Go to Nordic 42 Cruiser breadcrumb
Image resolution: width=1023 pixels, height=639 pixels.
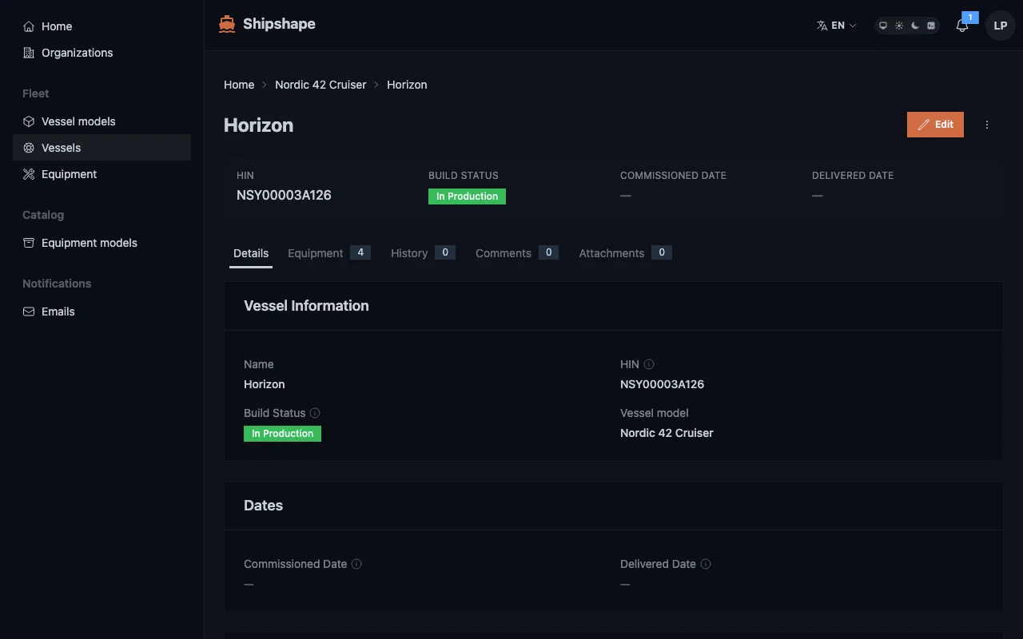pyautogui.click(x=320, y=85)
